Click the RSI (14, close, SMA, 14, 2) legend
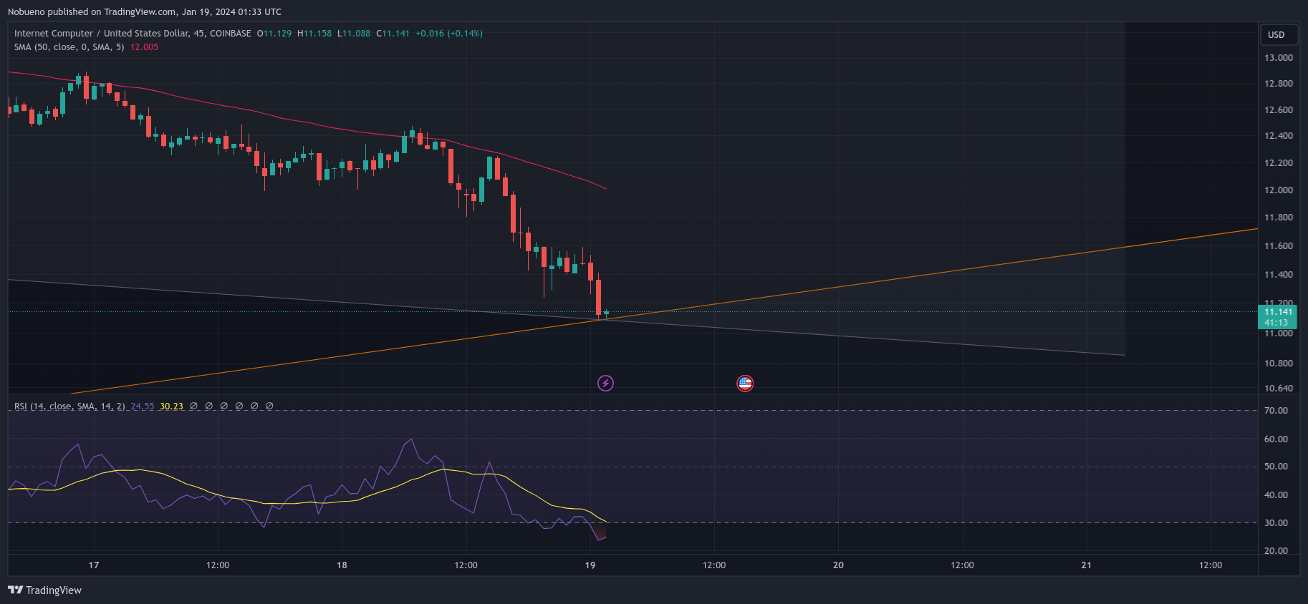This screenshot has height=604, width=1308. [69, 406]
